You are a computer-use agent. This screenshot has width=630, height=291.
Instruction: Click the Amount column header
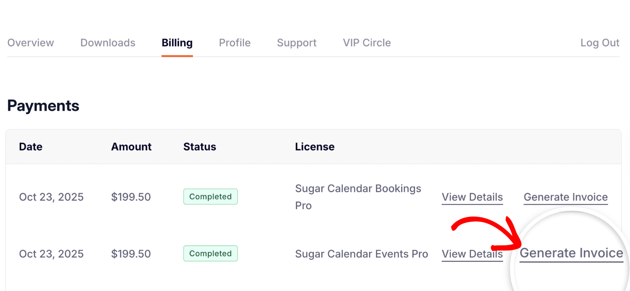pyautogui.click(x=131, y=147)
